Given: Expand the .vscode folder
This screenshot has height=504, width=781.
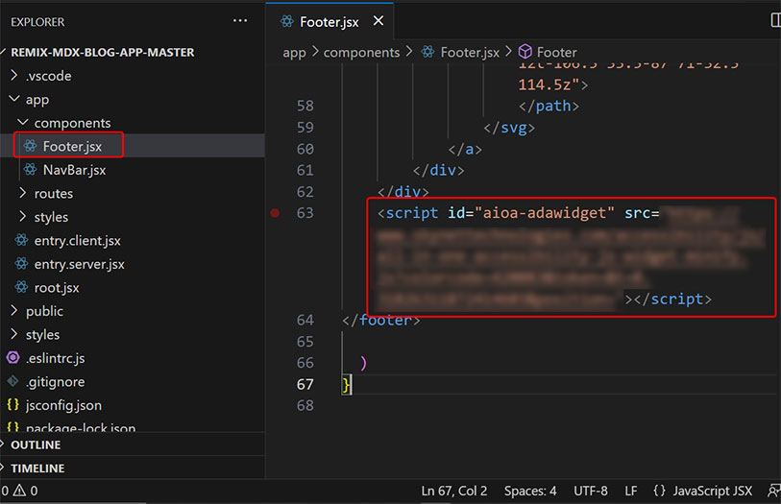Looking at the screenshot, I should pos(48,76).
